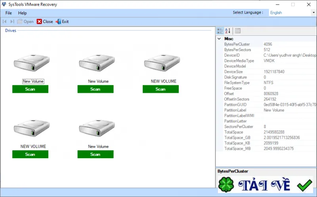Image resolution: width=317 pixels, height=197 pixels.
Task: Open the Help menu
Action: pos(22,13)
